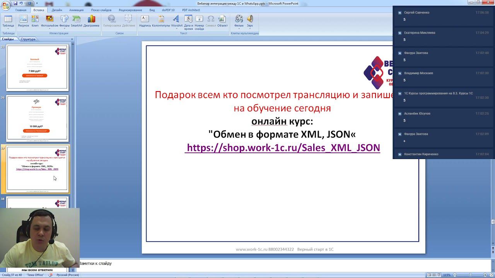Start slide show from status bar
This screenshot has width=495, height=278.
pyautogui.click(x=439, y=275)
